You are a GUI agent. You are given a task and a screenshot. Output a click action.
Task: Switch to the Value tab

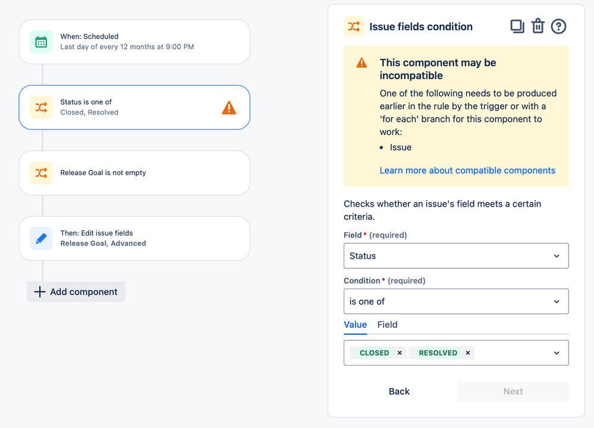coord(355,325)
